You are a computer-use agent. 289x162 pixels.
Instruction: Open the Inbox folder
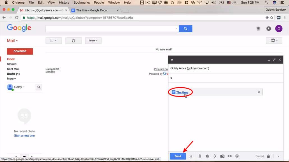pos(11,59)
